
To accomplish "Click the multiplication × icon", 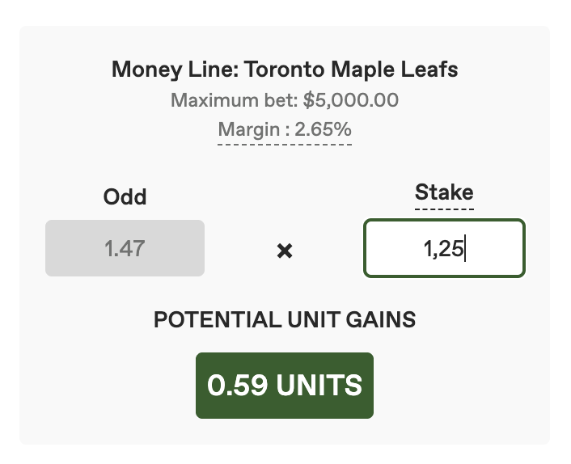I will (284, 251).
